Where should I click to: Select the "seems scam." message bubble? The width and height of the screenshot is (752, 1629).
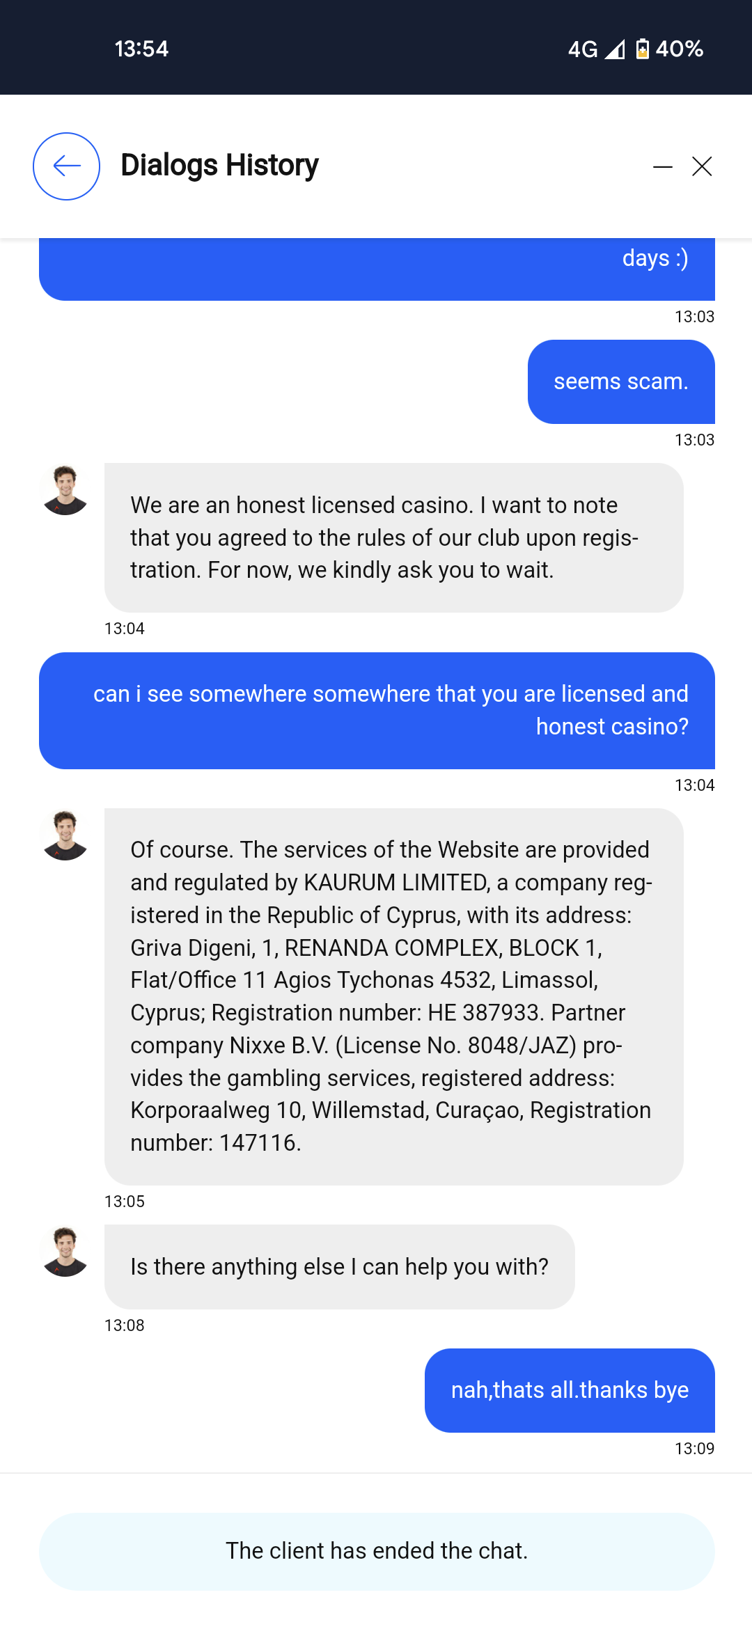pyautogui.click(x=620, y=381)
